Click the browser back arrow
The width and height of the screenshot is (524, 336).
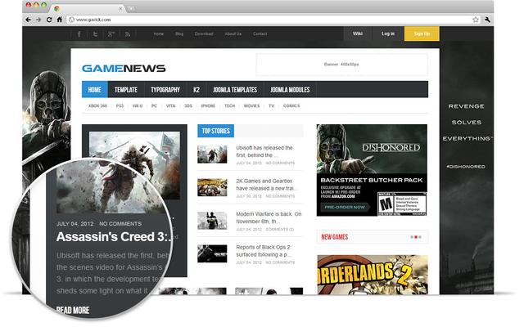pos(29,20)
